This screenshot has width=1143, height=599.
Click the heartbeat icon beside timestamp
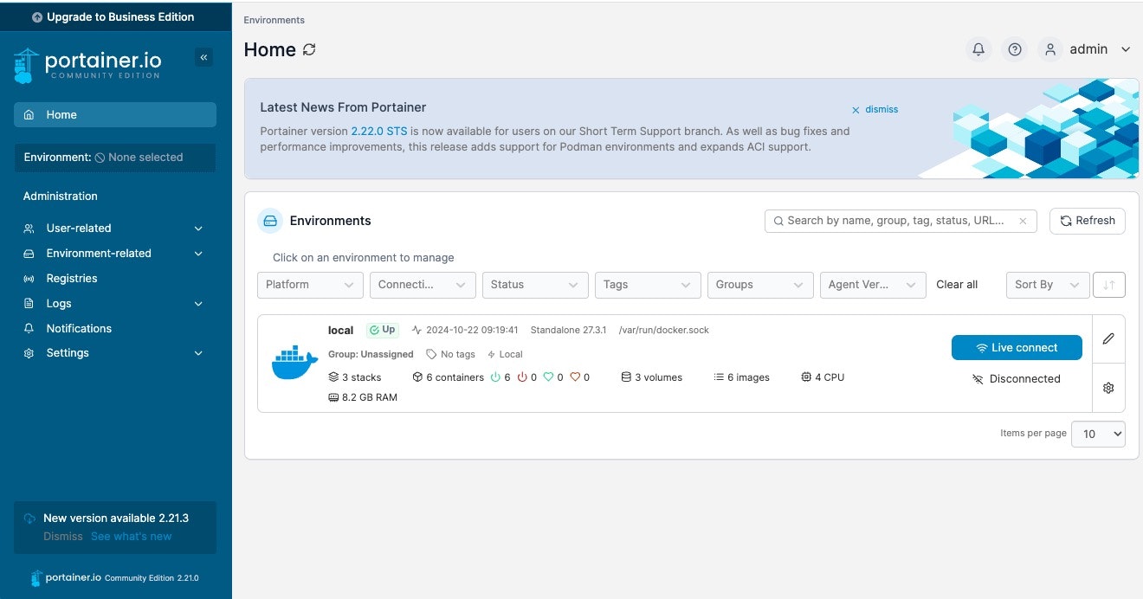pos(417,330)
